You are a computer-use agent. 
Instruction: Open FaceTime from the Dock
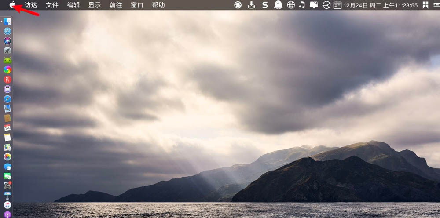7,176
